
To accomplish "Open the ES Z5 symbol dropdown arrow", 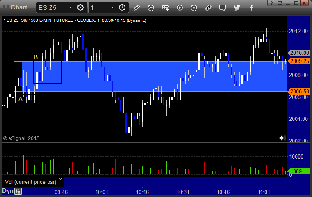I will point(71,8).
